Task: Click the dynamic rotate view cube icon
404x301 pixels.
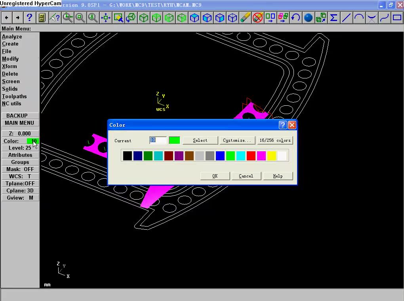Action: pyautogui.click(x=131, y=18)
